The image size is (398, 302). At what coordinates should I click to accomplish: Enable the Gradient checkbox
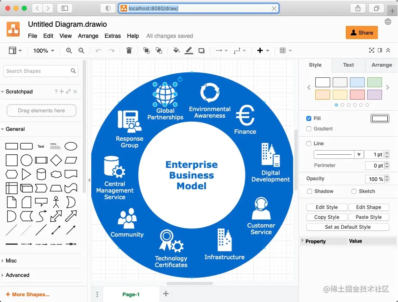click(x=309, y=129)
